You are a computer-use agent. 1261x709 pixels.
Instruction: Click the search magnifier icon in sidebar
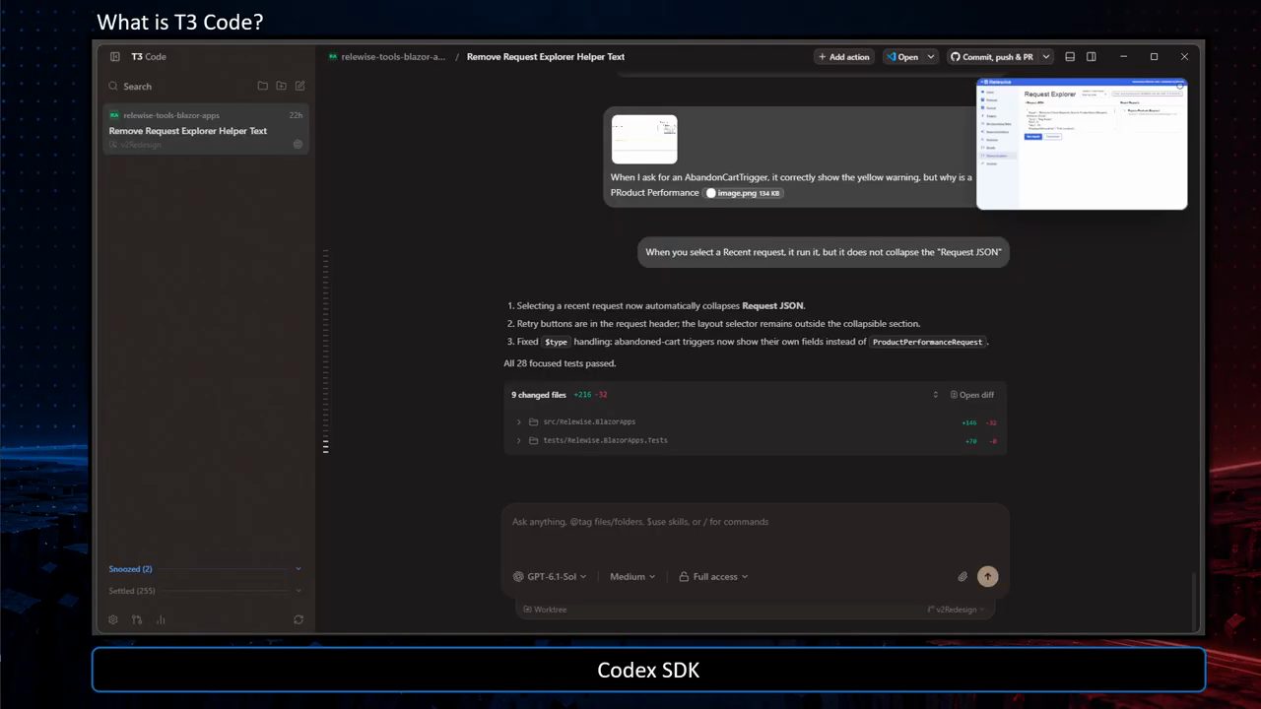pos(113,87)
